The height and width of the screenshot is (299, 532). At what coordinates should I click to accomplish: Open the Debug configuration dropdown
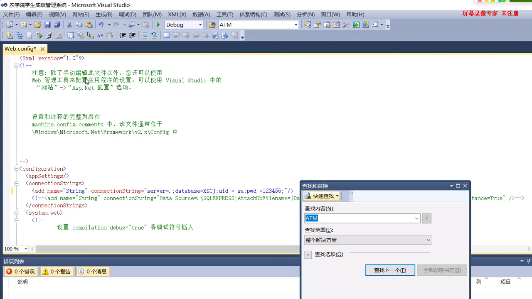200,25
